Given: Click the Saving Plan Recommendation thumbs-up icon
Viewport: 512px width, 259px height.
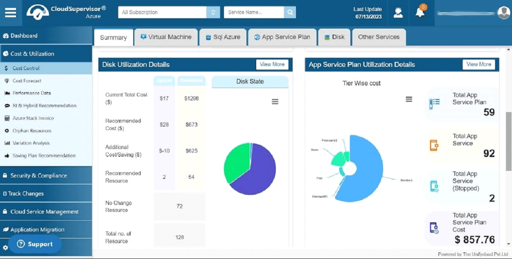Looking at the screenshot, I should pyautogui.click(x=7, y=156).
